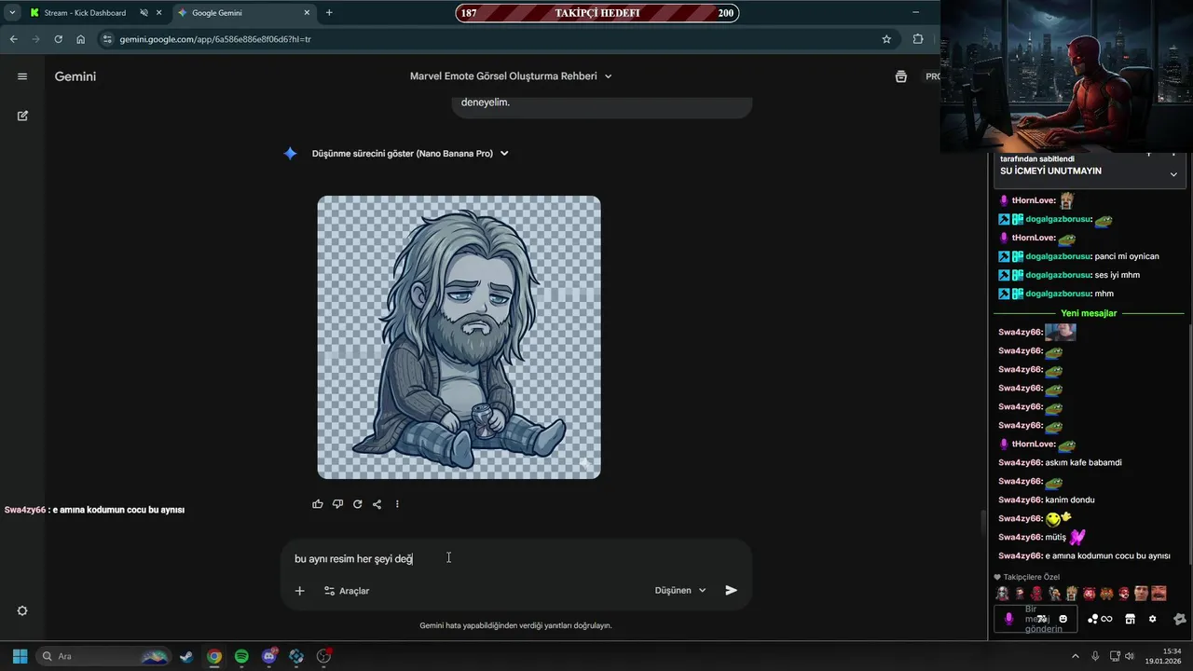Open the Gemini main menu hamburger icon
Screen dimensions: 1193x671
(x=22, y=76)
